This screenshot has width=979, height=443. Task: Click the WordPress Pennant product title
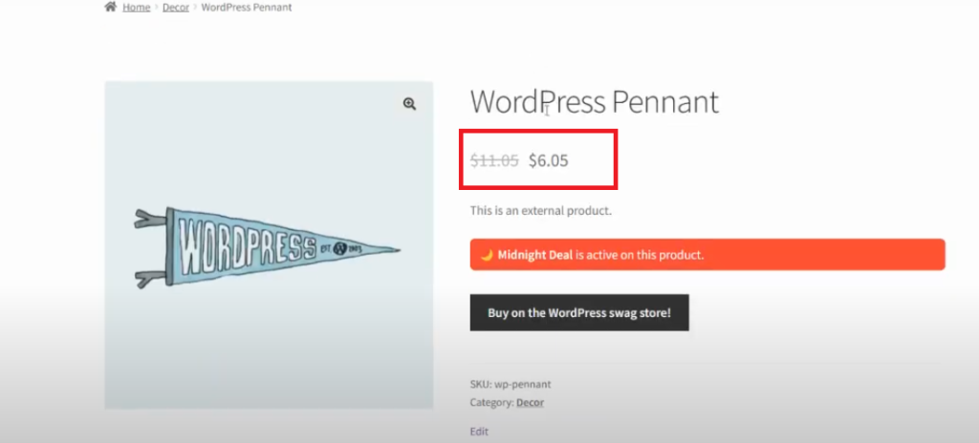tap(594, 101)
